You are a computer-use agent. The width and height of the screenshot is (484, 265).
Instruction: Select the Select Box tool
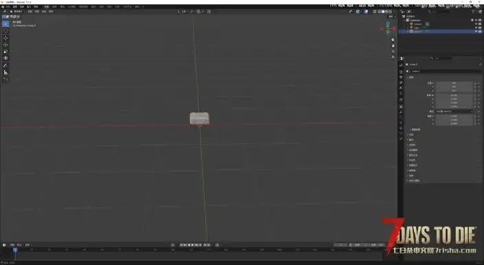tap(5, 24)
